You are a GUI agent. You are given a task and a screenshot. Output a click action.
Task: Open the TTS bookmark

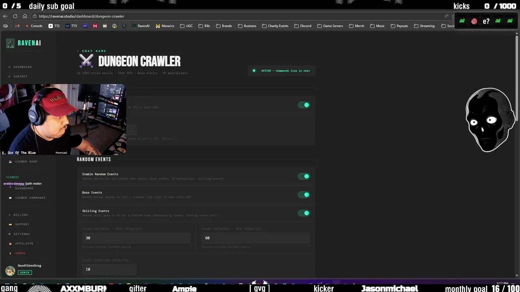tap(54, 26)
